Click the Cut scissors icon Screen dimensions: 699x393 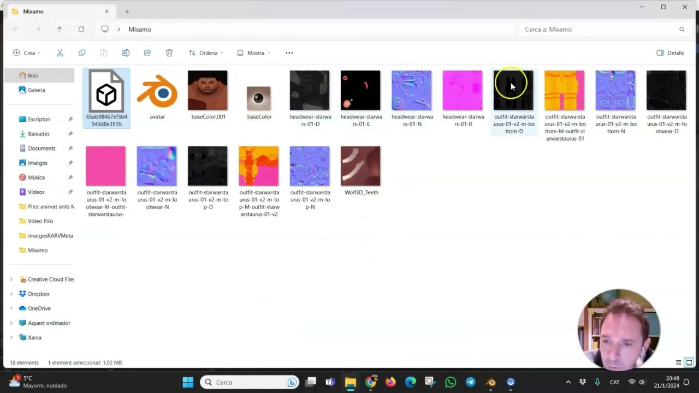pyautogui.click(x=60, y=53)
